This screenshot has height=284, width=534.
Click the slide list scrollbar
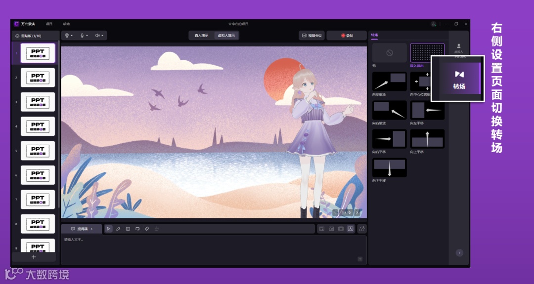point(58,124)
